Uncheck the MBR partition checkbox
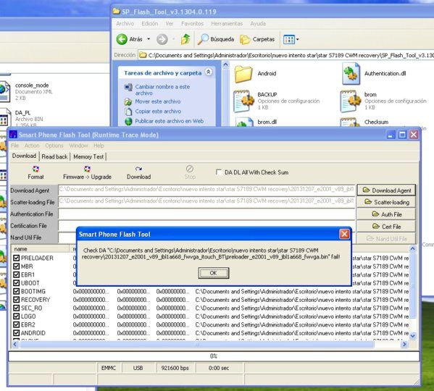 tap(17, 266)
